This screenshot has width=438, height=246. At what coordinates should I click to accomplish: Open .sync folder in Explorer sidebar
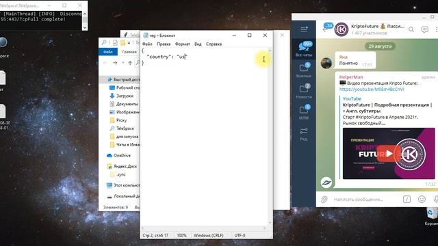[118, 175]
